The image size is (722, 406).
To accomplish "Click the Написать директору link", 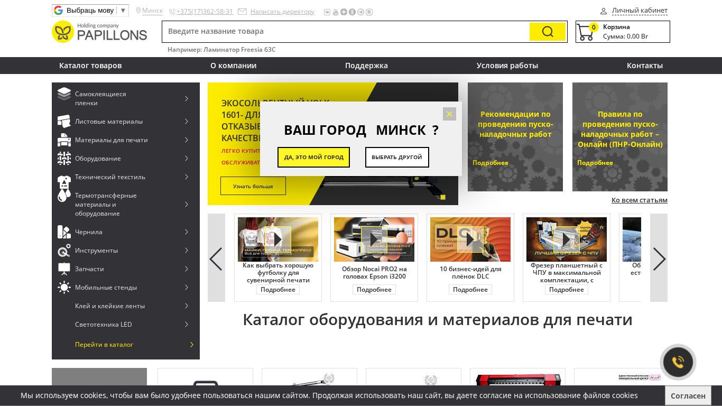I will click(x=282, y=12).
